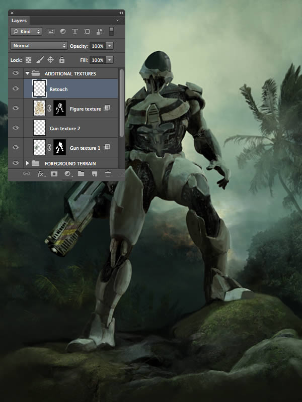Open the Normal blend mode dropdown
This screenshot has height=402, width=302.
(39, 46)
